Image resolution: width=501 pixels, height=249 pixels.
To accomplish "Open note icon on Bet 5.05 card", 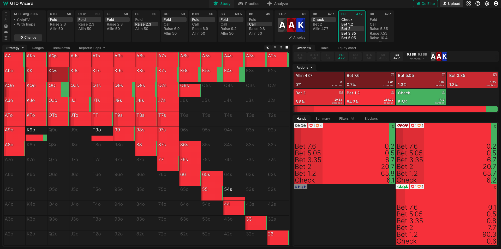I will (x=443, y=75).
